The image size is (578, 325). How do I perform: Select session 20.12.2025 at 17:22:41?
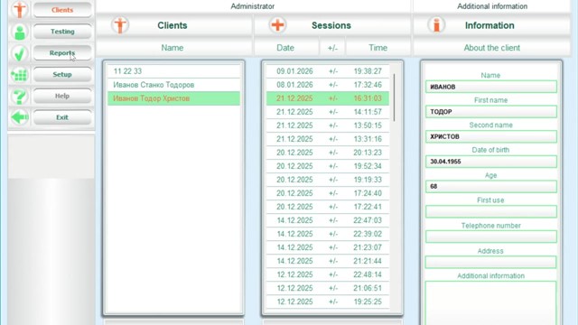[x=328, y=207]
